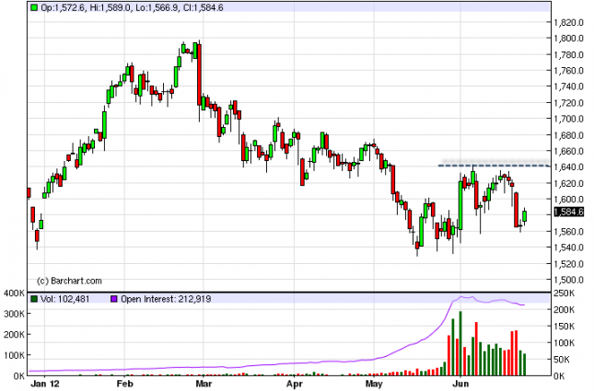Click the 'Jan 12' date axis label
Image resolution: width=594 pixels, height=391 pixels.
pyautogui.click(x=45, y=384)
